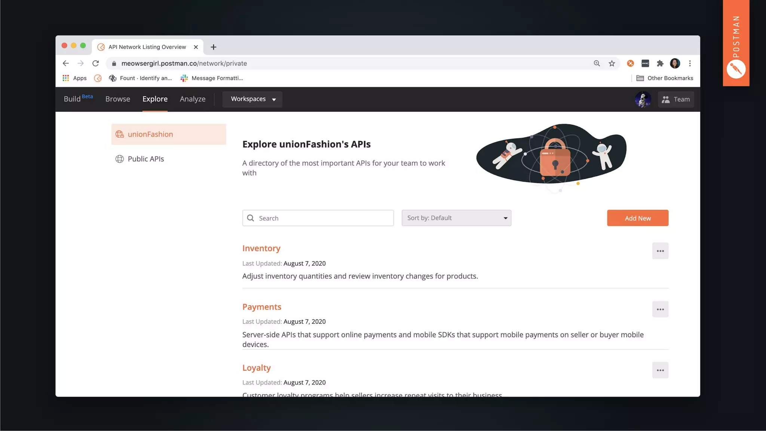Click the zoom magnifier icon in address bar
Image resolution: width=766 pixels, height=431 pixels.
click(x=597, y=63)
